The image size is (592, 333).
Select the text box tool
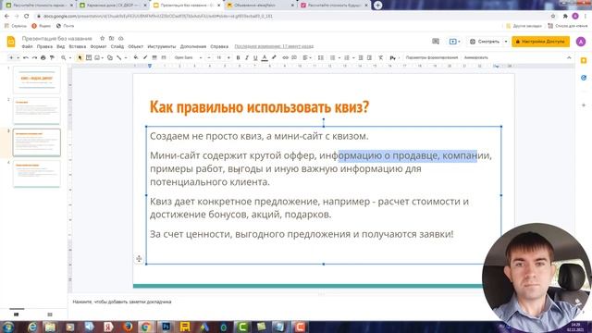click(x=89, y=57)
